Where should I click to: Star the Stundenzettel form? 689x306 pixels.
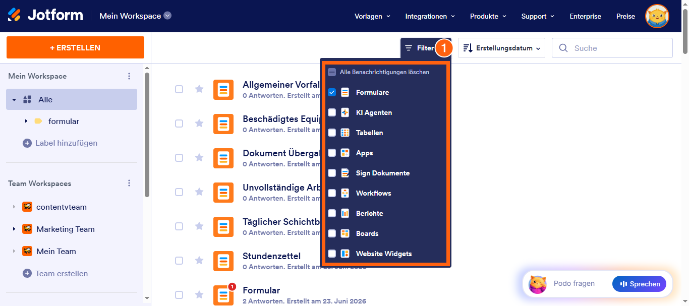[x=199, y=261]
